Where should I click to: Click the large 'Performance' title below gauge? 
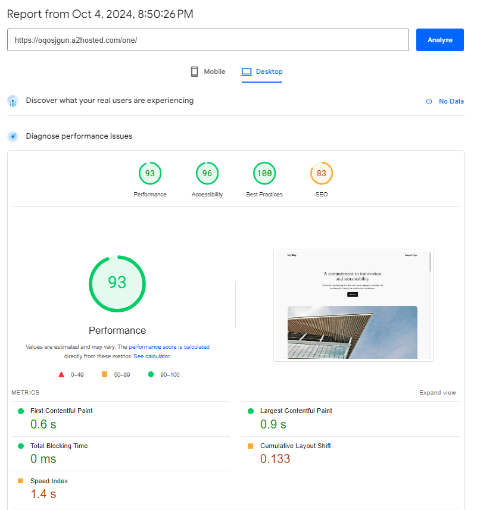click(x=117, y=330)
